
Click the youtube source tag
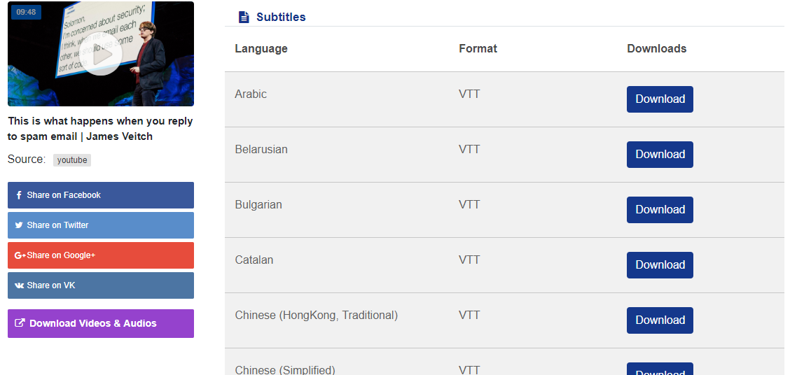coord(72,160)
